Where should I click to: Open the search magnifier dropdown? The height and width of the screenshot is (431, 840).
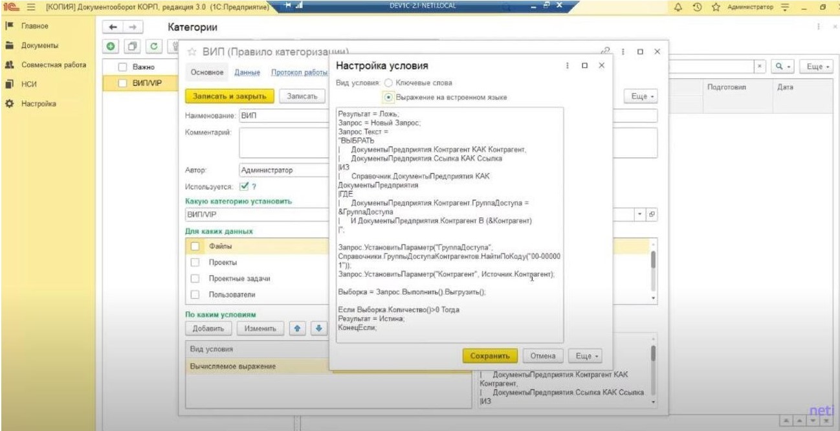tap(784, 67)
